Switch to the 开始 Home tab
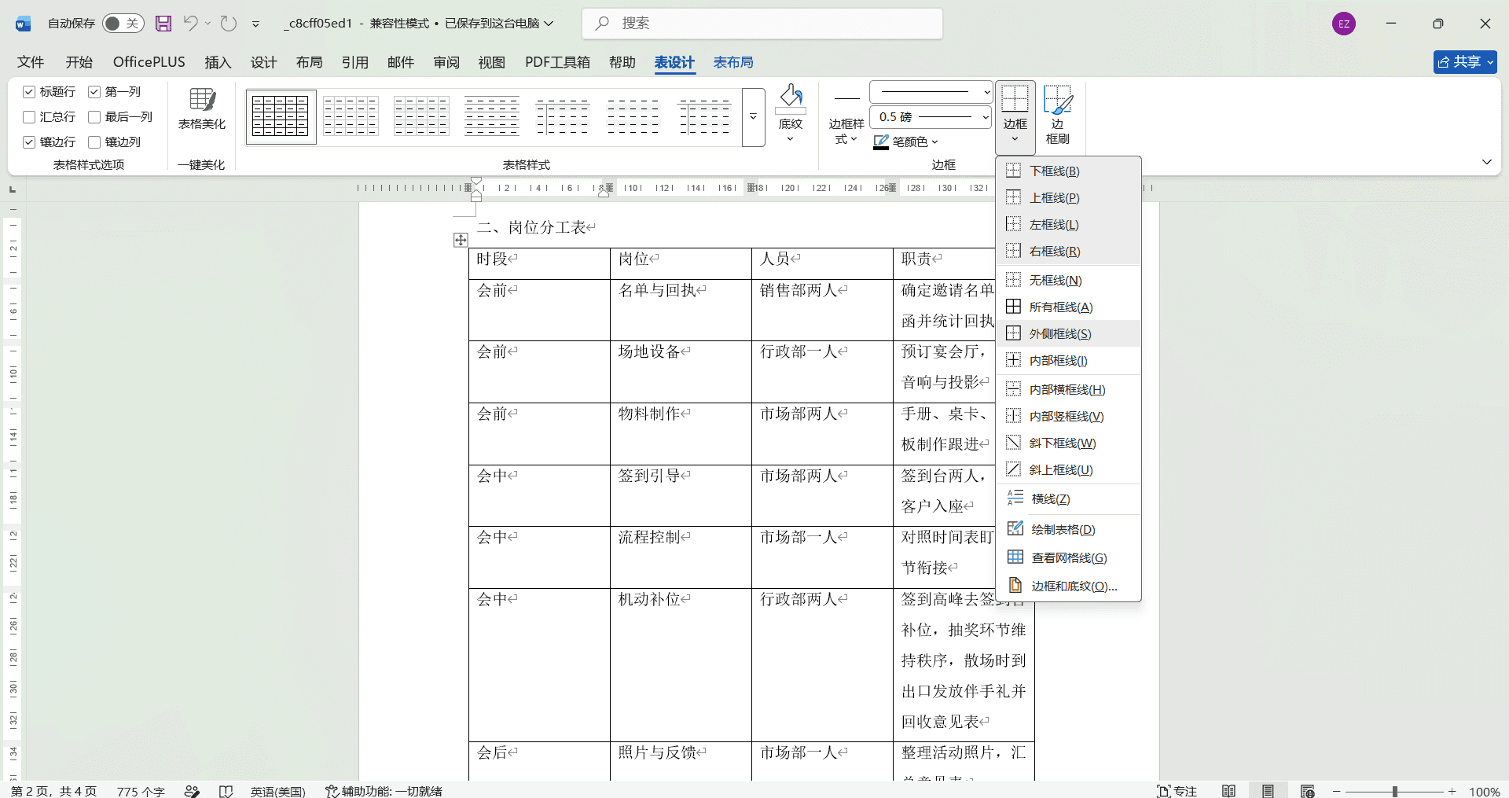 (79, 62)
